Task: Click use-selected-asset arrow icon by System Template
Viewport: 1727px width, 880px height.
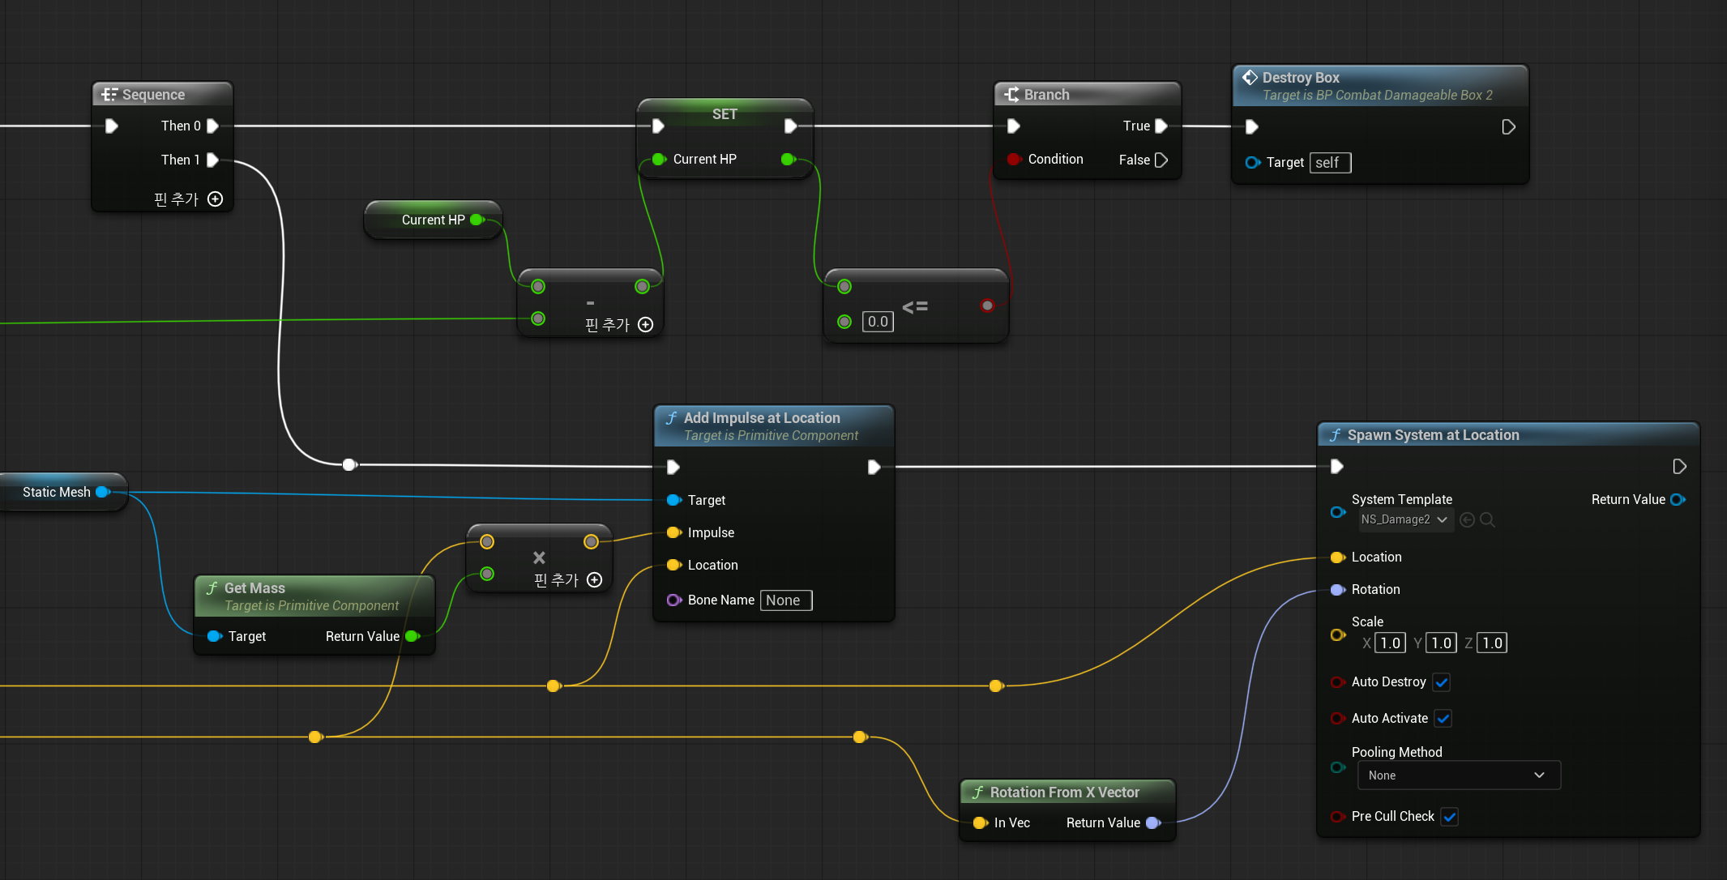Action: coord(1467,520)
